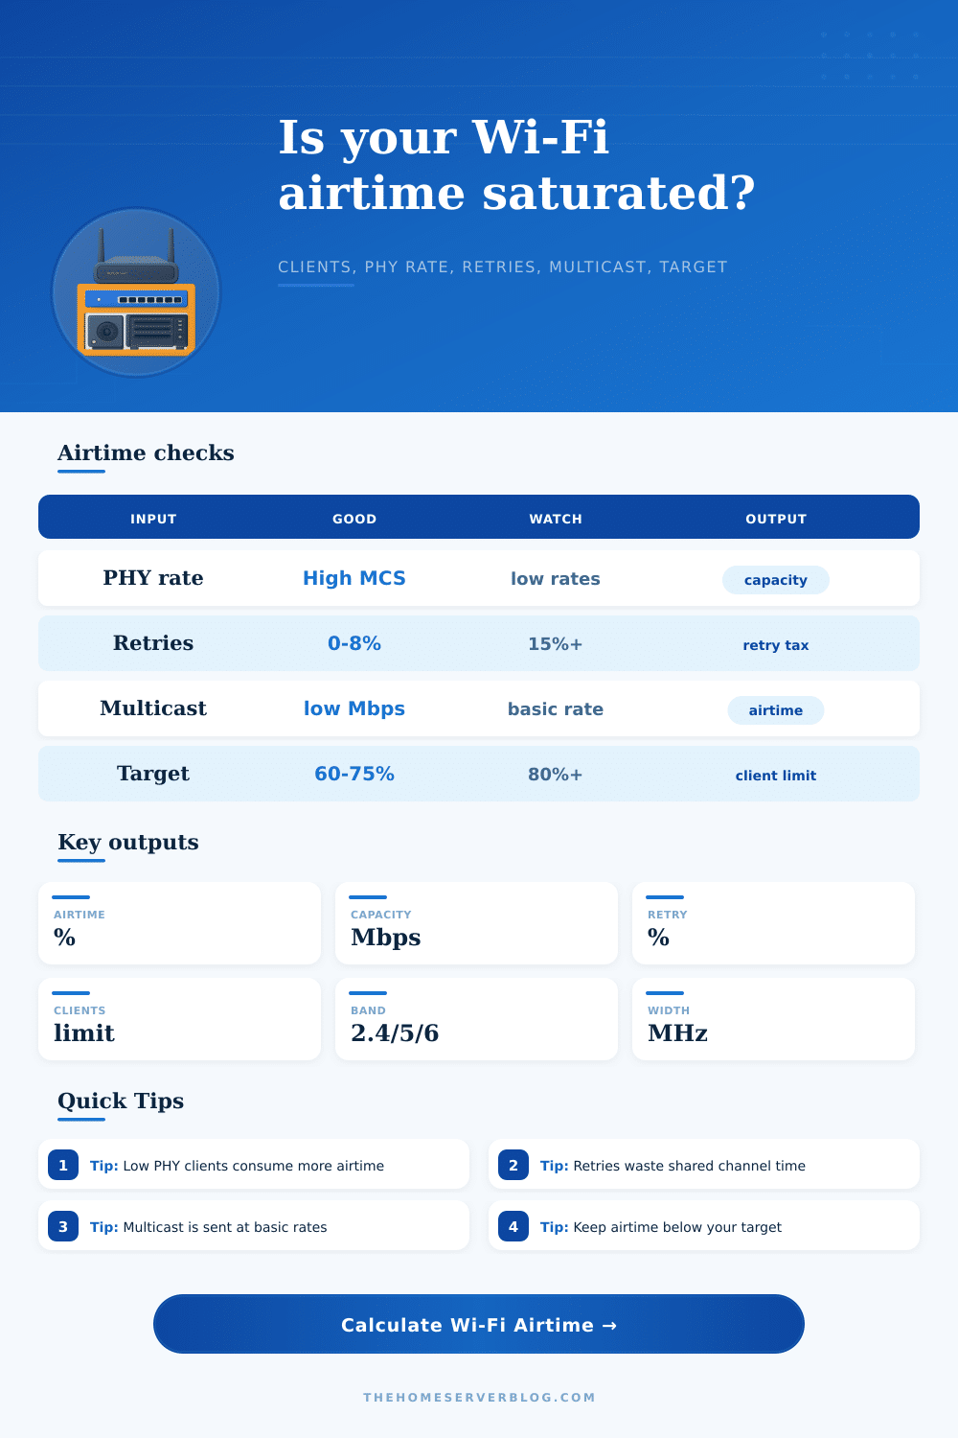Click the Calculate Wi-Fi Airtime button
Image resolution: width=958 pixels, height=1438 pixels.
(479, 1324)
